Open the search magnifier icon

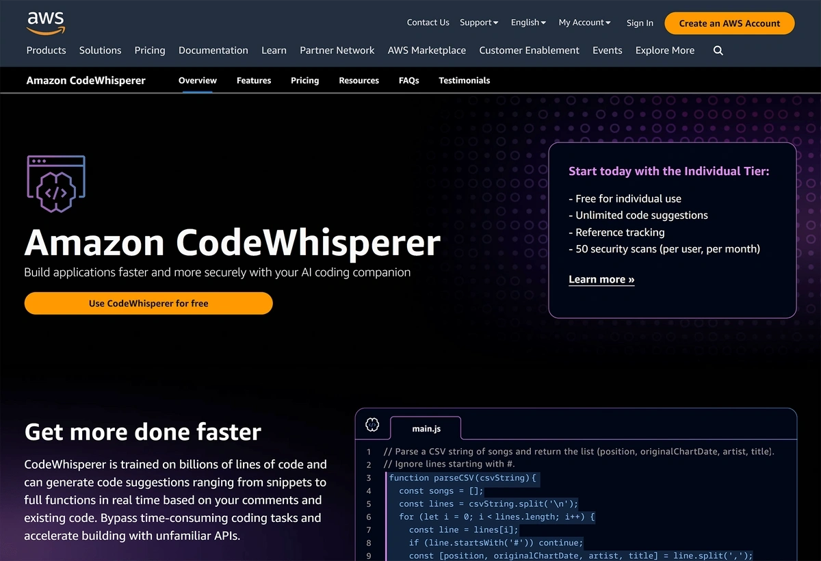point(718,51)
